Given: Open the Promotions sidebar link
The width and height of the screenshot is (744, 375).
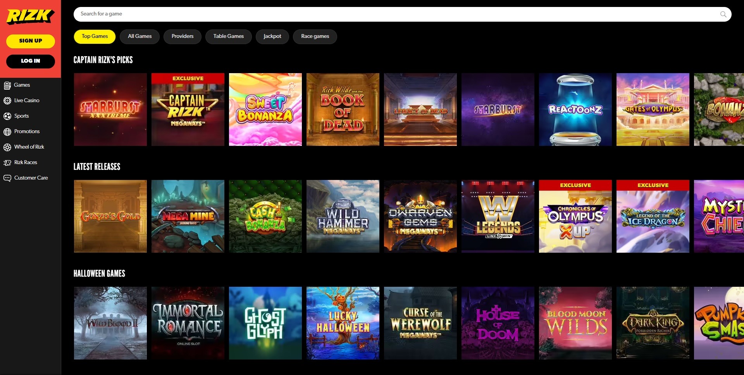Looking at the screenshot, I should [27, 132].
